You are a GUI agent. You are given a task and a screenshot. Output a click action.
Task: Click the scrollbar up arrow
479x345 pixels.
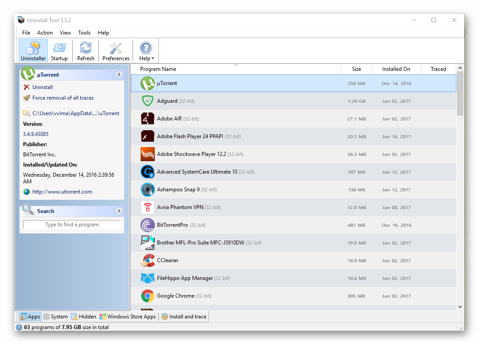click(460, 68)
